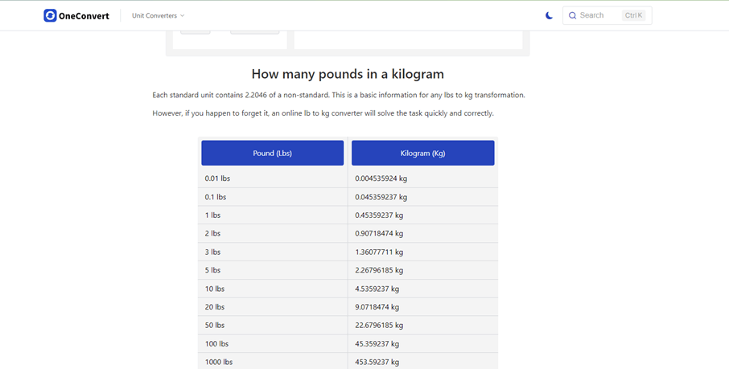Select the '5 lbs' cell
The height and width of the screenshot is (369, 729).
pyautogui.click(x=273, y=270)
